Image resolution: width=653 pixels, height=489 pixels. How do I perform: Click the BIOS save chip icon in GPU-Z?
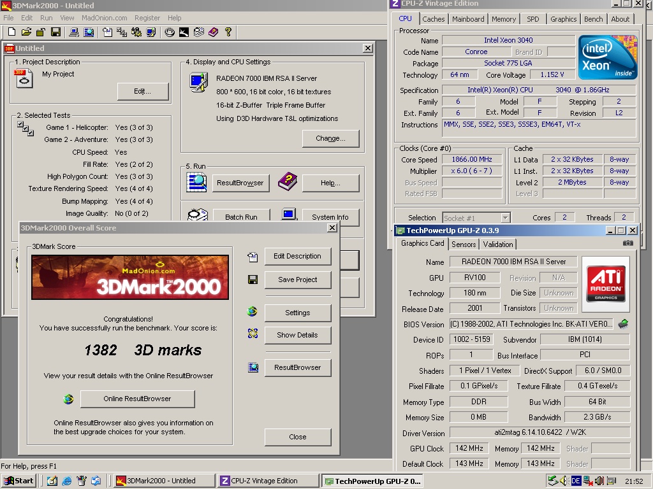[623, 324]
